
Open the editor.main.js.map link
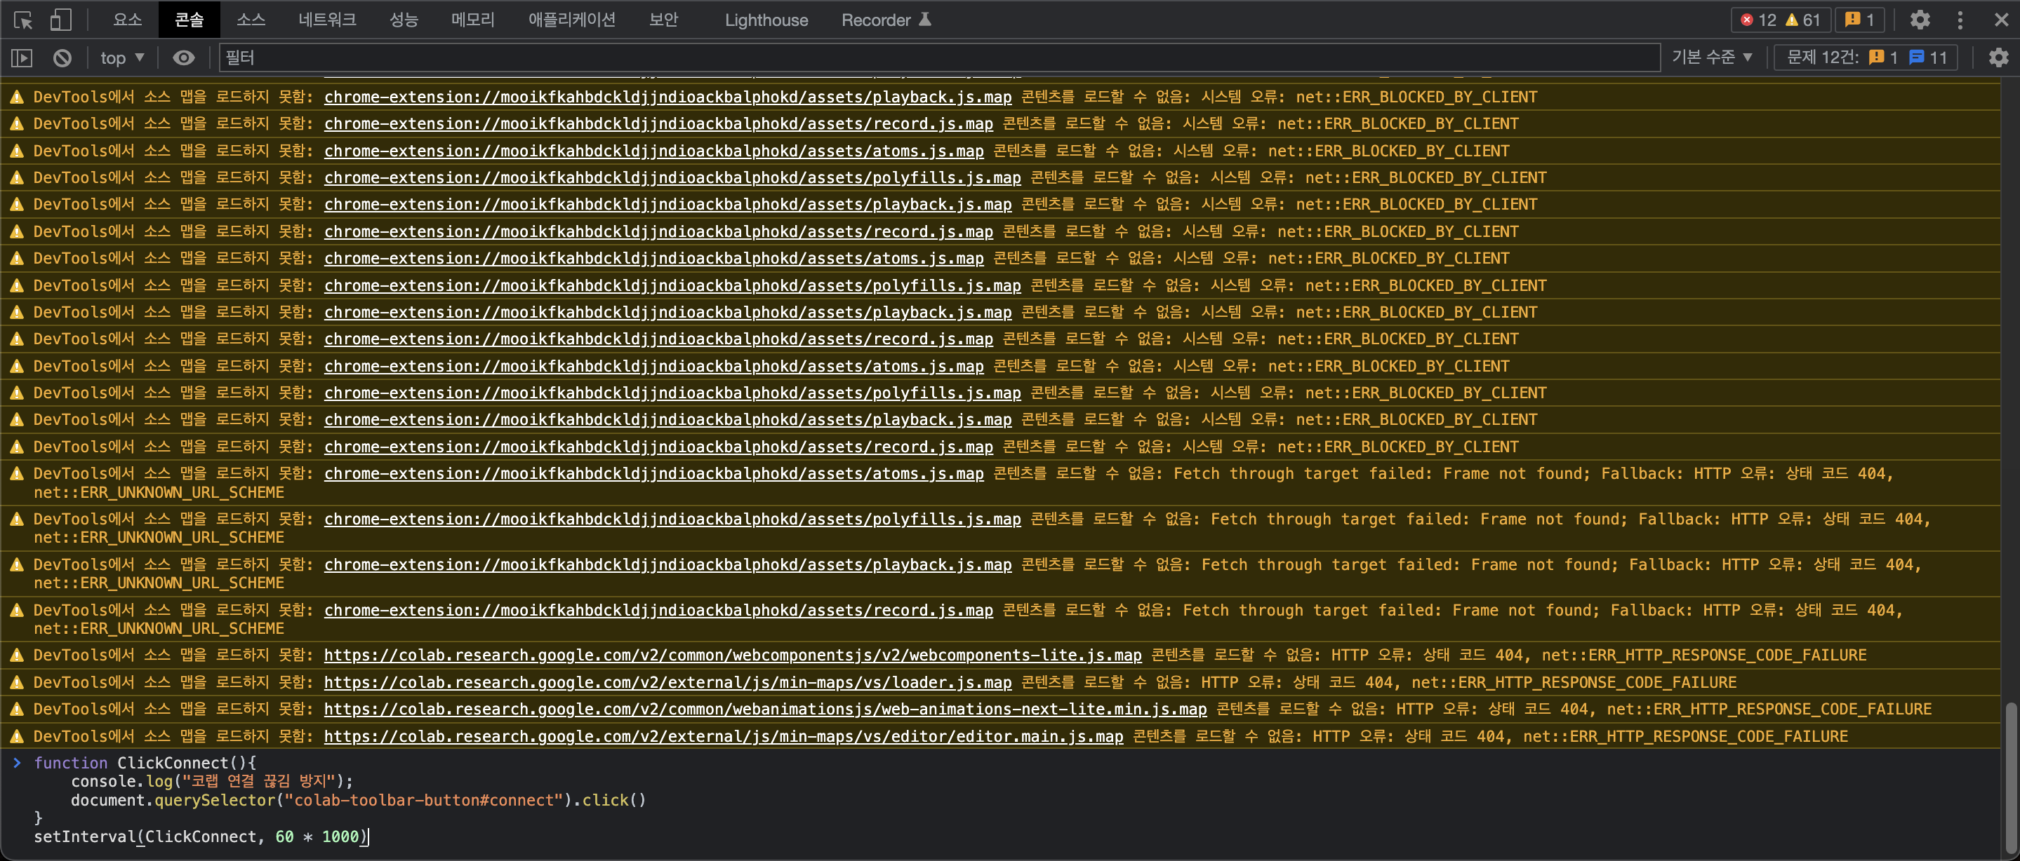click(723, 736)
